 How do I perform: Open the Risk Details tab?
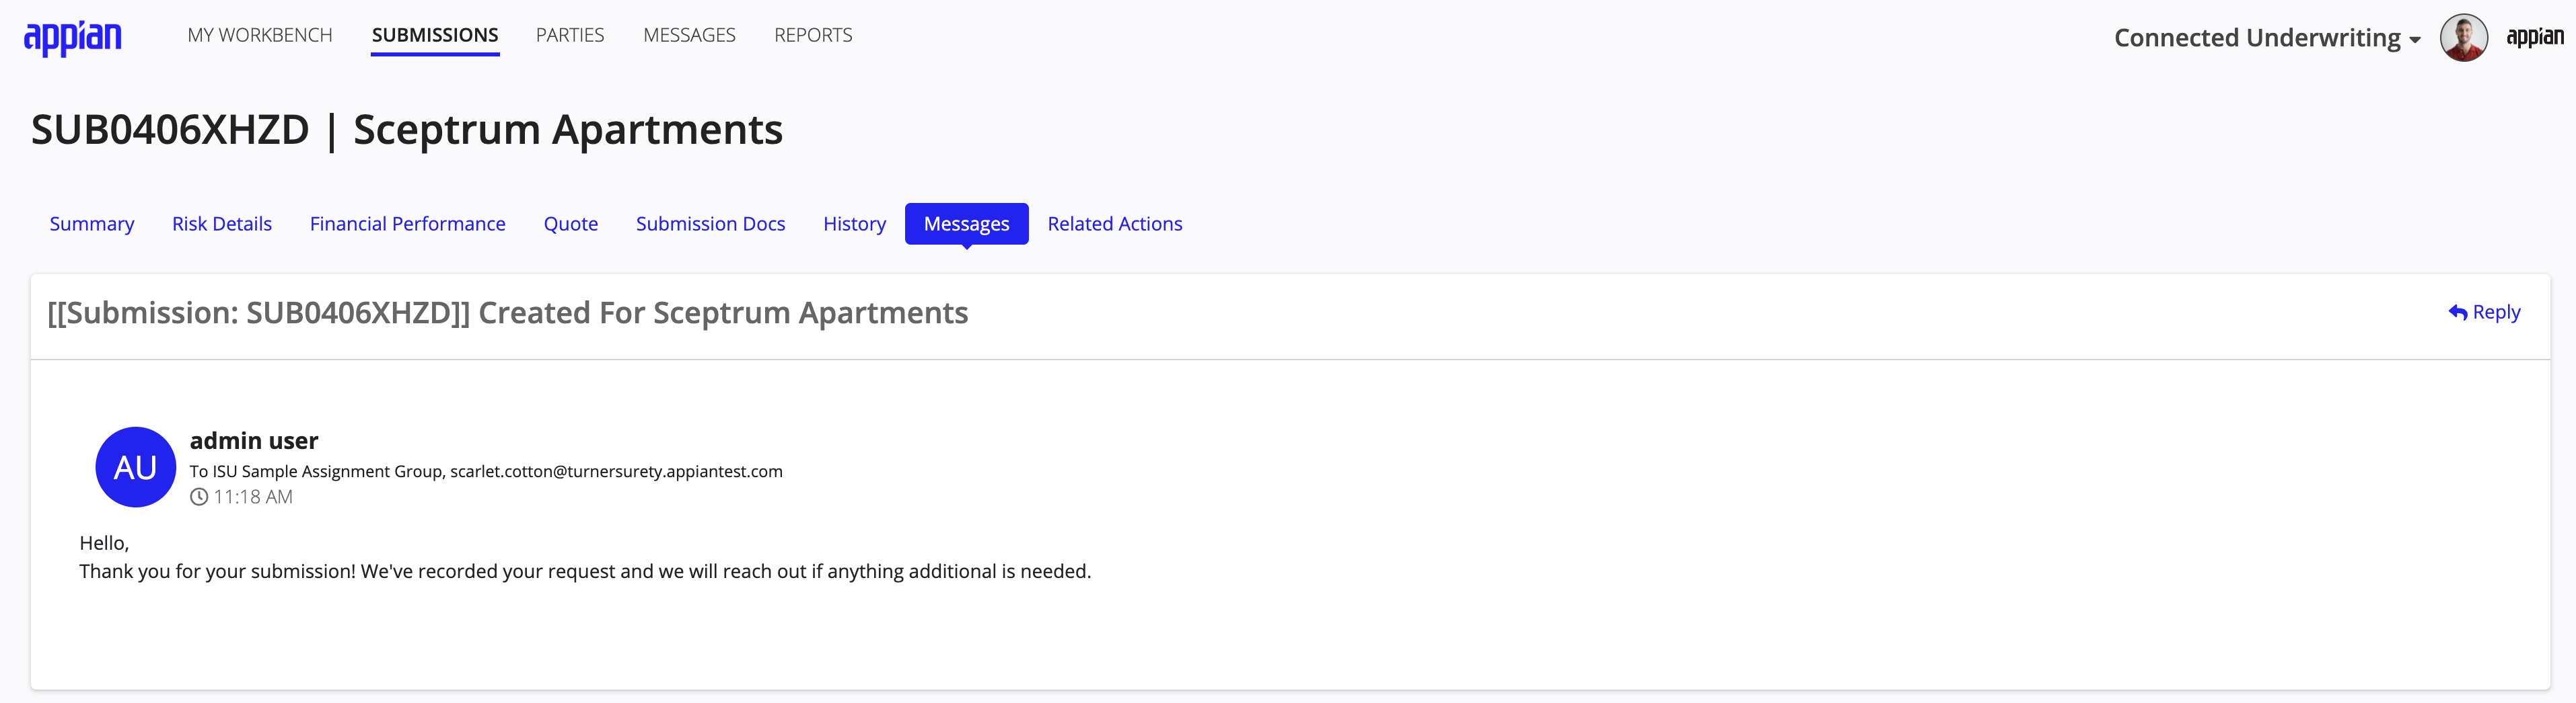click(x=222, y=224)
